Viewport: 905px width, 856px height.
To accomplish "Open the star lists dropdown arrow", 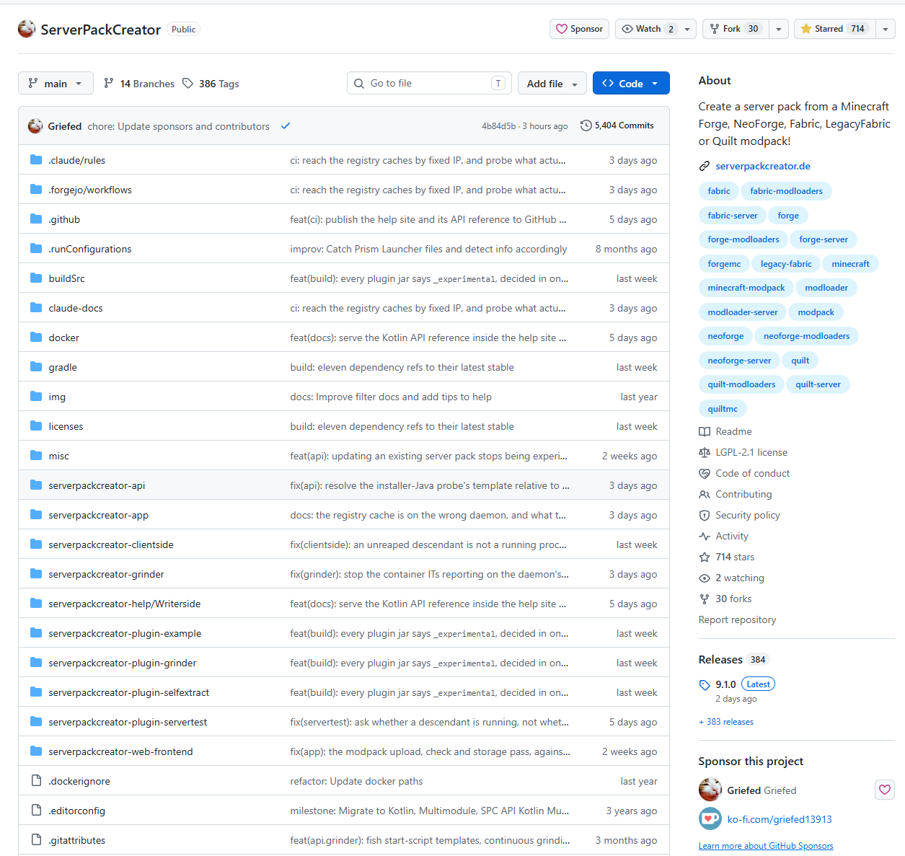I will (x=886, y=29).
